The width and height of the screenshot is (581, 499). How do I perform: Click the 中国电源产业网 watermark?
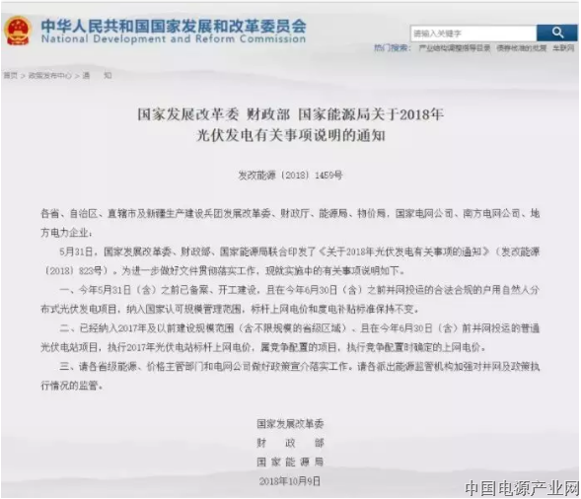(522, 488)
